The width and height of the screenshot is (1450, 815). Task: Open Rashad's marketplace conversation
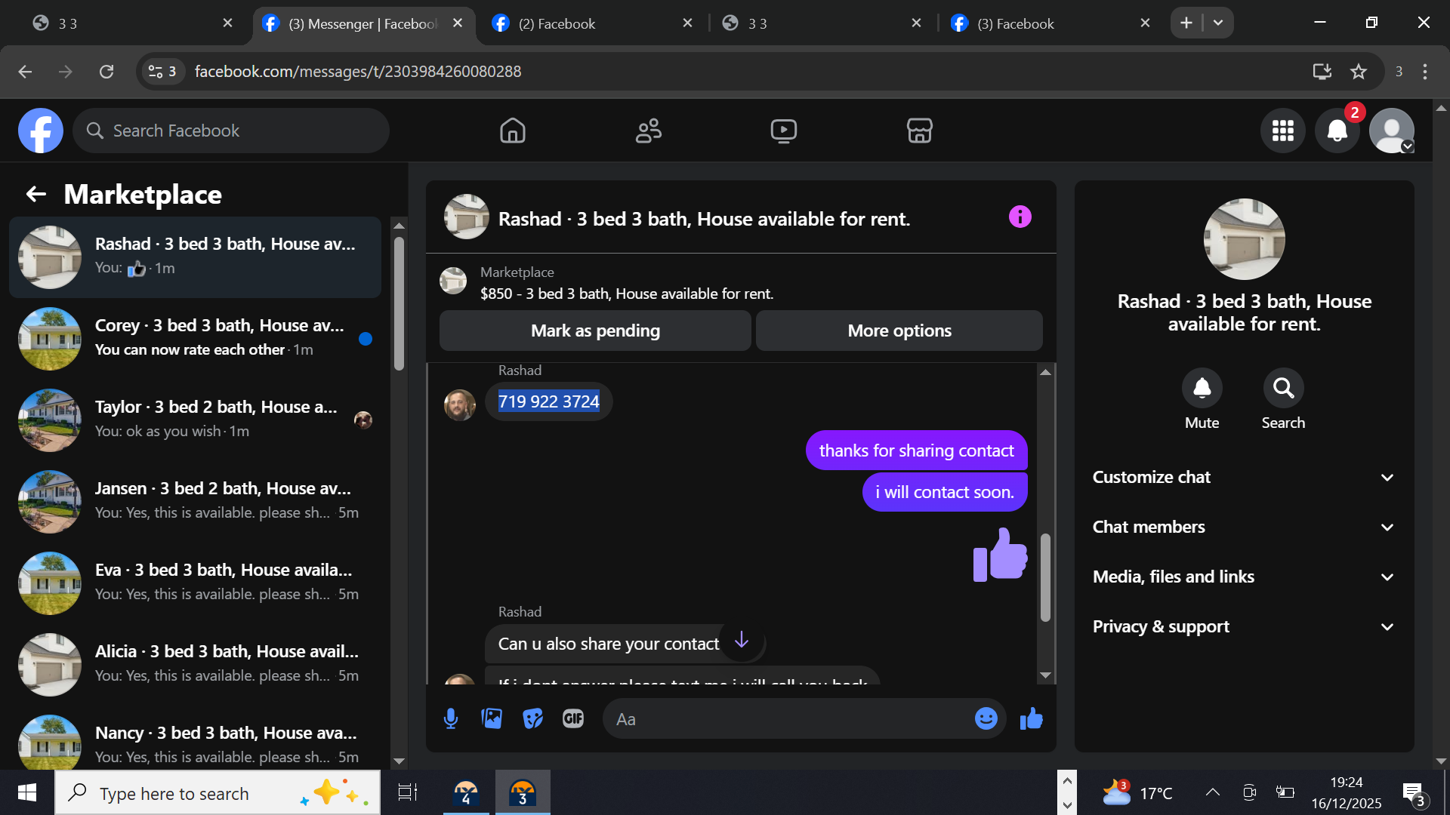click(195, 257)
